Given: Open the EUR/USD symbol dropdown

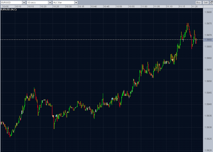Looking at the screenshot, I should 24,3.
